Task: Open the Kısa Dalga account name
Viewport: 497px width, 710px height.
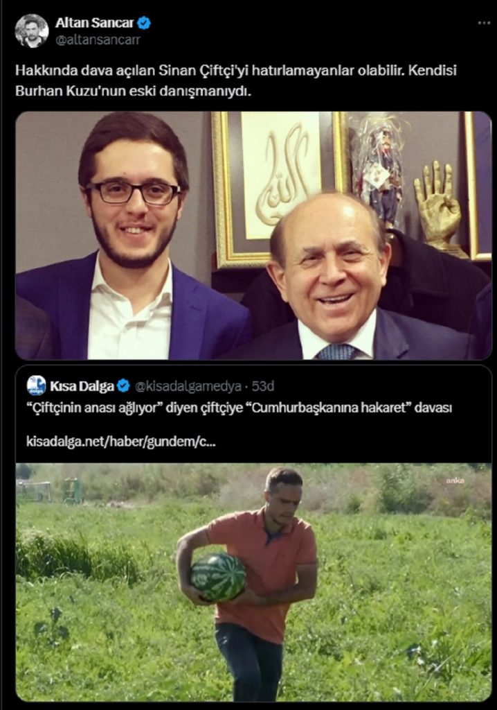Action: (82, 386)
